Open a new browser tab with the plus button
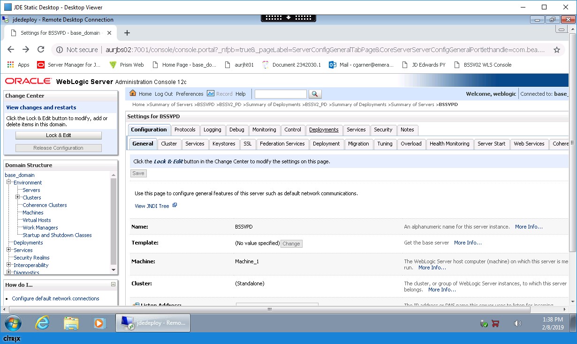This screenshot has width=577, height=344. click(x=127, y=33)
